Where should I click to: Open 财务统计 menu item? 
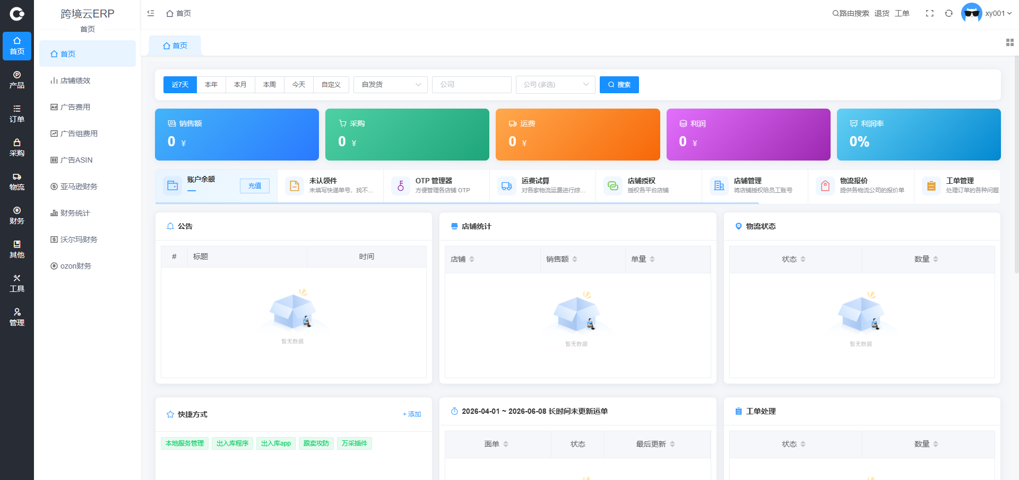88,213
